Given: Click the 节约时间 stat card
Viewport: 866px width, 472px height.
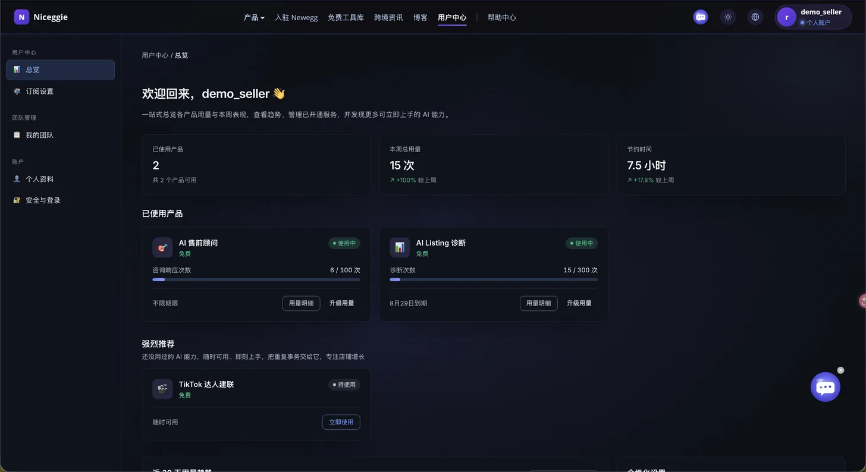Looking at the screenshot, I should point(731,165).
